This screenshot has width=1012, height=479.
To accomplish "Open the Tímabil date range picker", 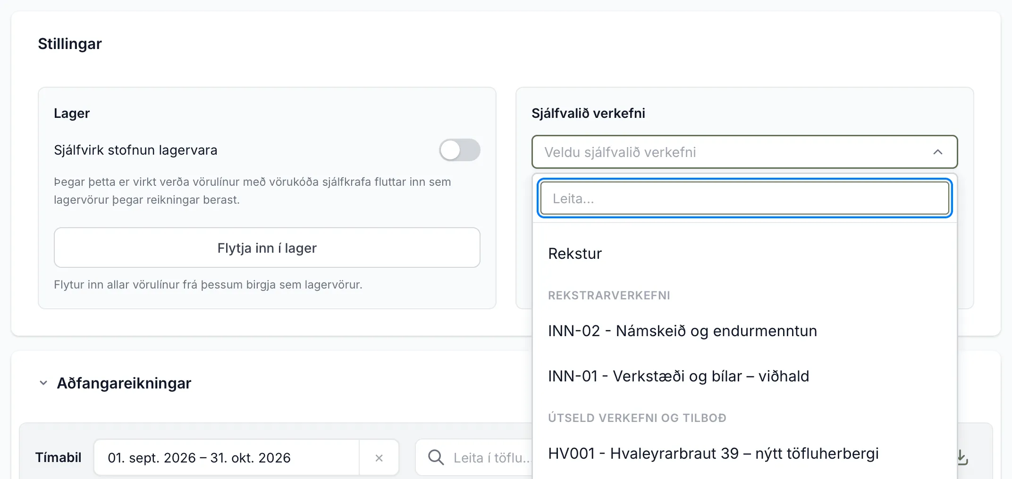I will [x=227, y=457].
